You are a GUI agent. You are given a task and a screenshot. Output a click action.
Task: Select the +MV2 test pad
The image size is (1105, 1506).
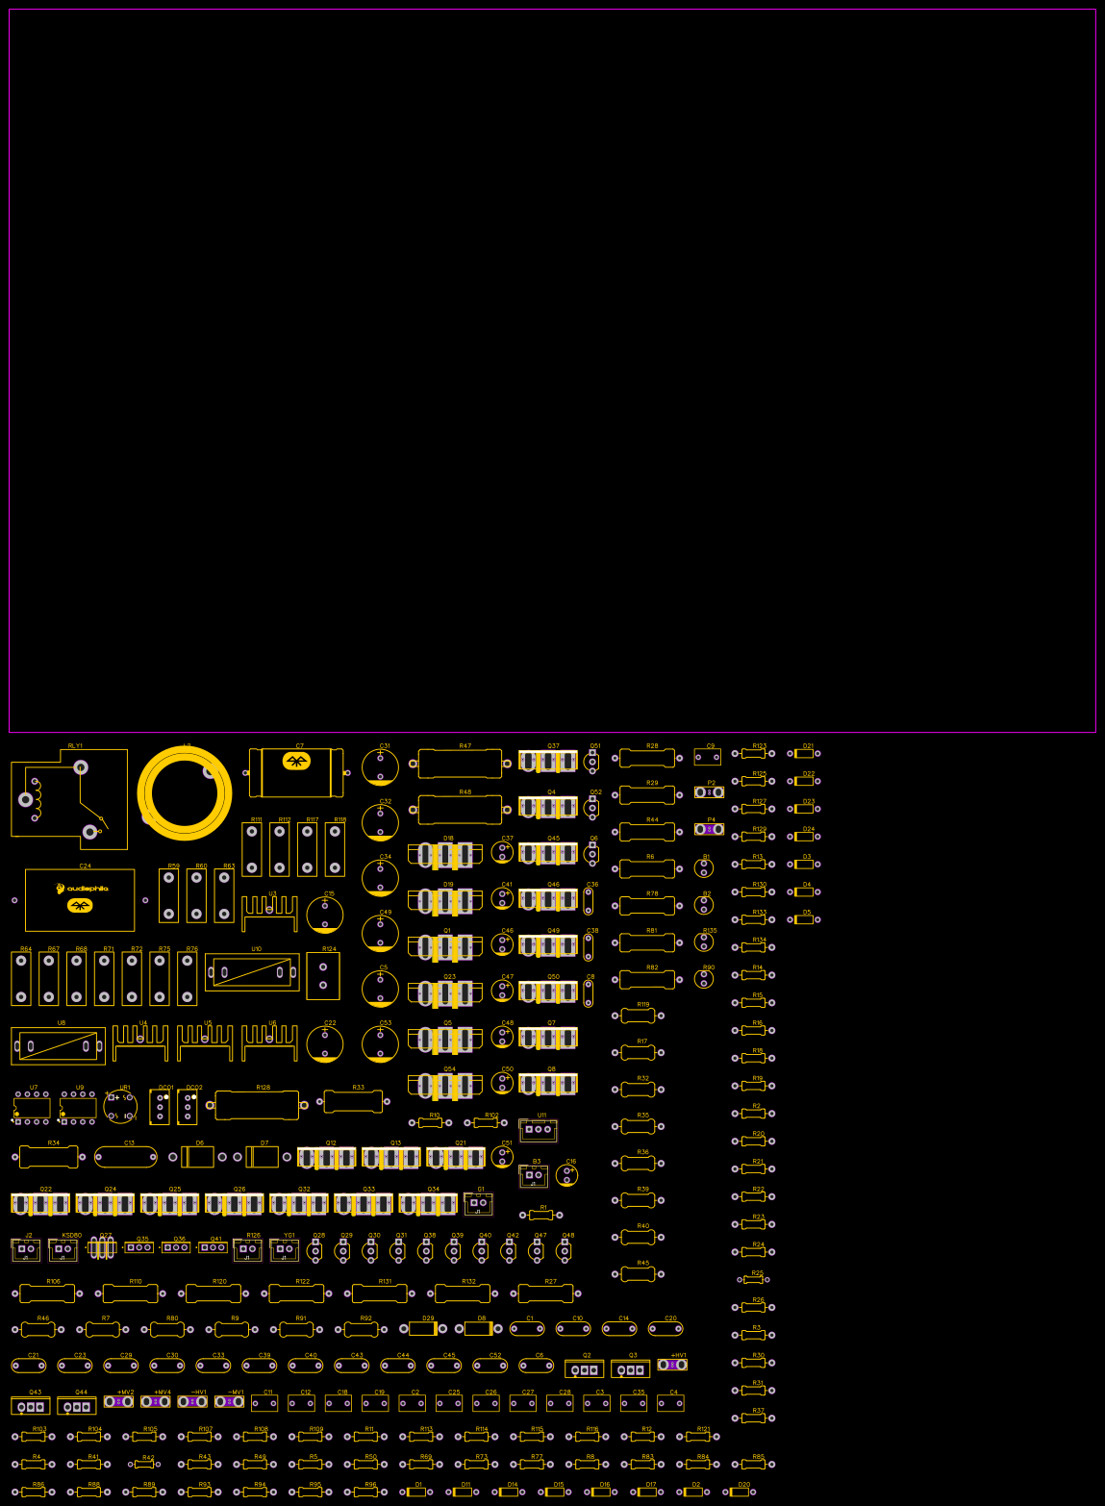coord(118,1402)
